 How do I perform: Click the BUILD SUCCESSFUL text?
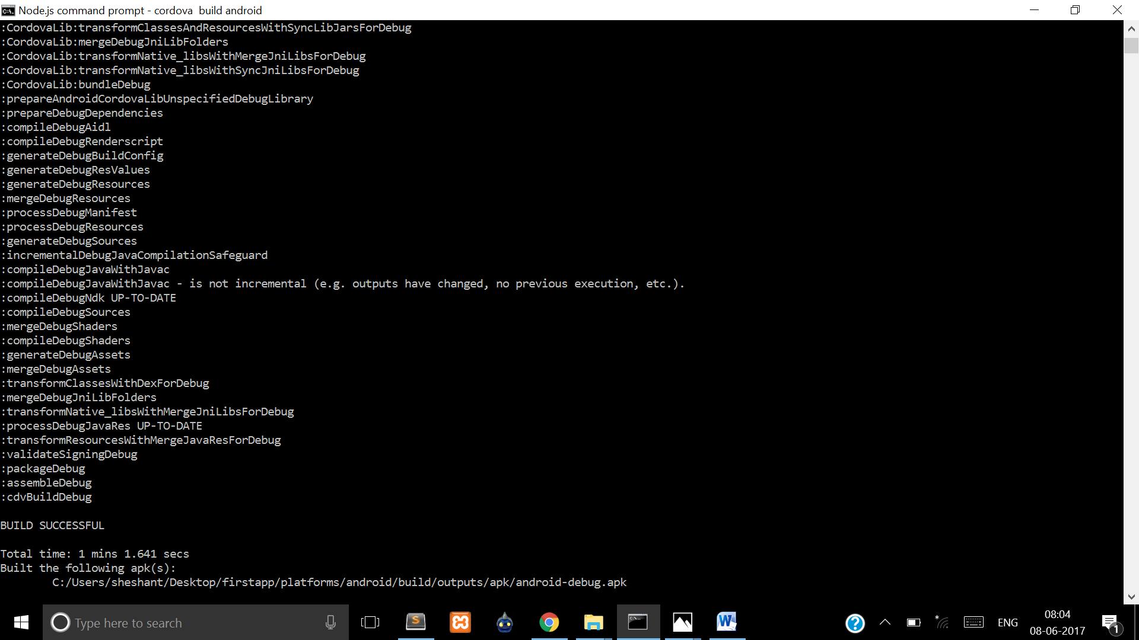click(x=52, y=526)
